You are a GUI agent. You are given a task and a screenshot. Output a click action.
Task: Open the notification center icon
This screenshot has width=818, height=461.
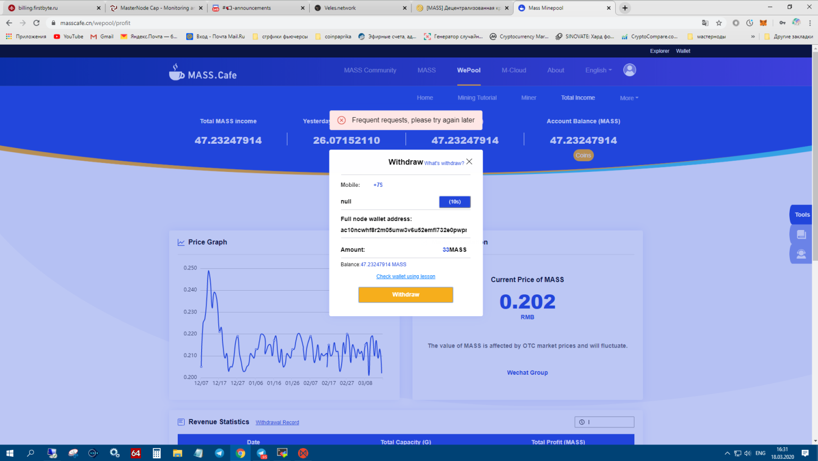click(x=805, y=453)
